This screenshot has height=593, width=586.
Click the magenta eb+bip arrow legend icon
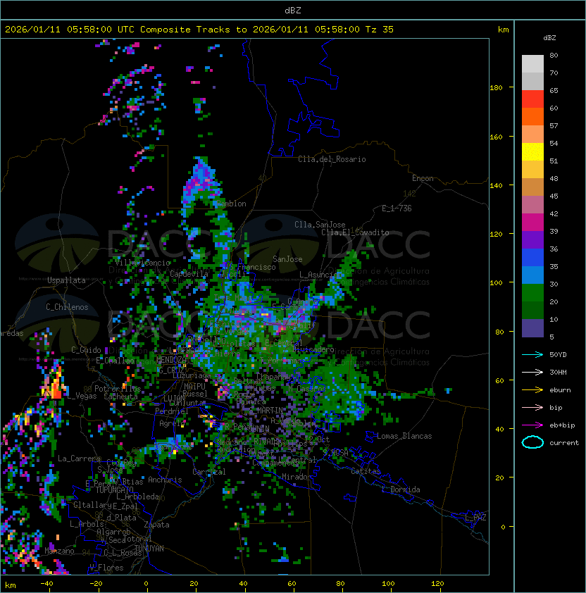pyautogui.click(x=532, y=425)
